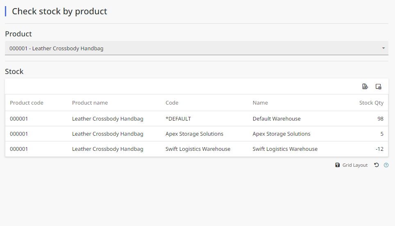The image size is (395, 226).
Task: Click the export to Excel icon
Action: (365, 87)
